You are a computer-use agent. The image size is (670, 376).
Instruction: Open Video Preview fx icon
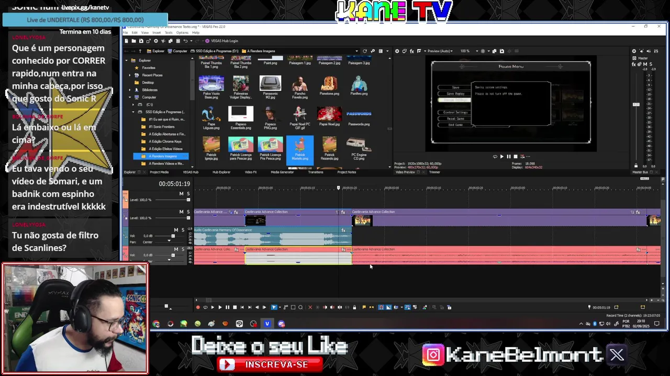pos(412,51)
